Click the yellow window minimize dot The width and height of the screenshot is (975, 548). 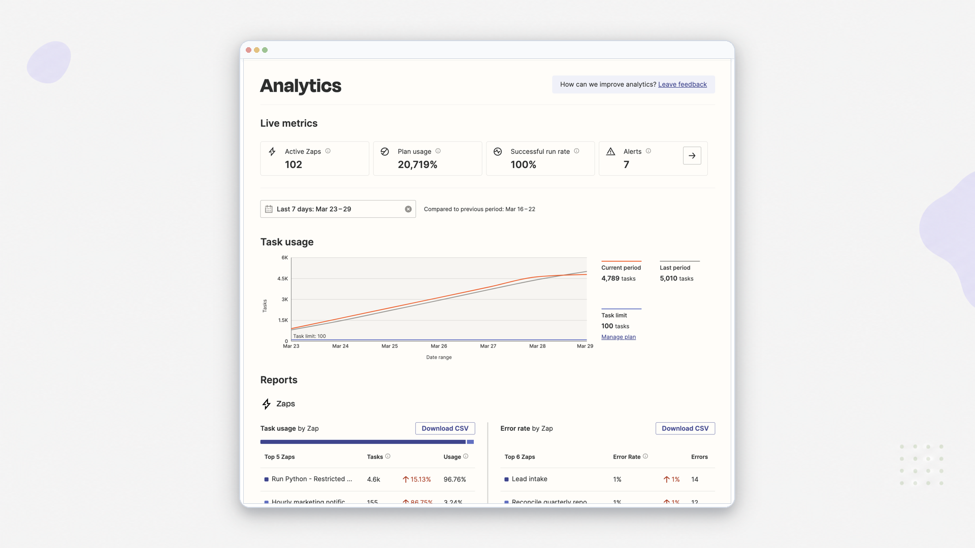(x=256, y=50)
